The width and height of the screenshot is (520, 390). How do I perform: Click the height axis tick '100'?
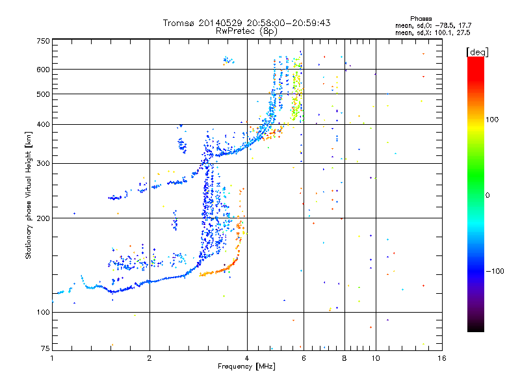[43, 313]
